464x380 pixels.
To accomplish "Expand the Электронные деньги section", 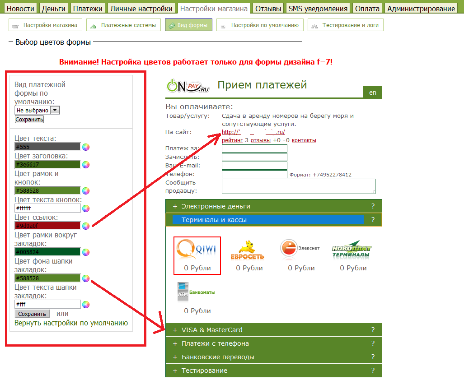I will click(x=216, y=206).
